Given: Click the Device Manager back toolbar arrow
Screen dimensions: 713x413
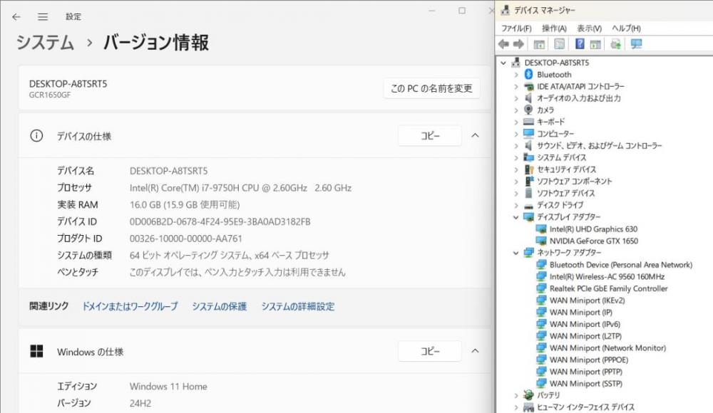Looking at the screenshot, I should (x=503, y=44).
